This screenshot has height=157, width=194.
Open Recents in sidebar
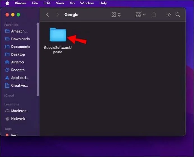pyautogui.click(x=15, y=70)
